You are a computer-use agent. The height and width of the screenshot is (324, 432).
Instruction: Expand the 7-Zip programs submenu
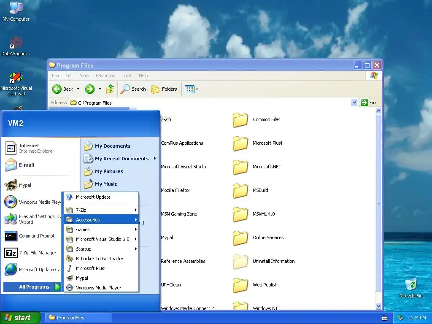click(x=101, y=210)
